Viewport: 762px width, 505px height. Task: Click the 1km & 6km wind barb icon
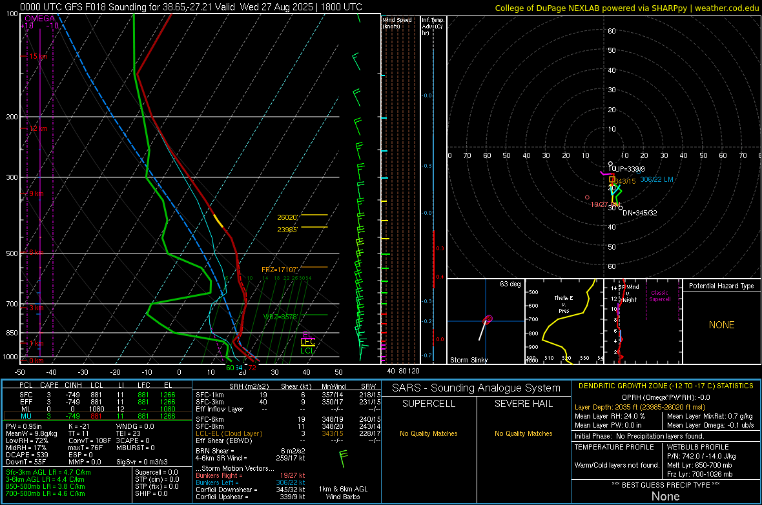343,459
